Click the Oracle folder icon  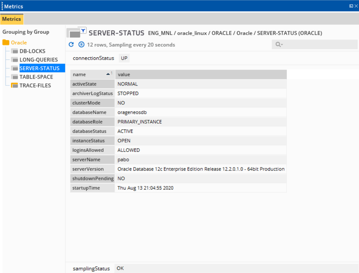click(x=6, y=43)
